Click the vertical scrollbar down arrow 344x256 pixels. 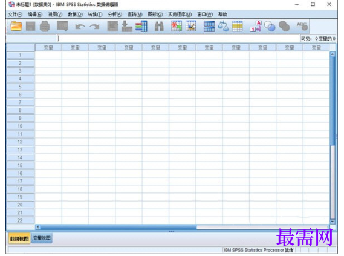333,222
